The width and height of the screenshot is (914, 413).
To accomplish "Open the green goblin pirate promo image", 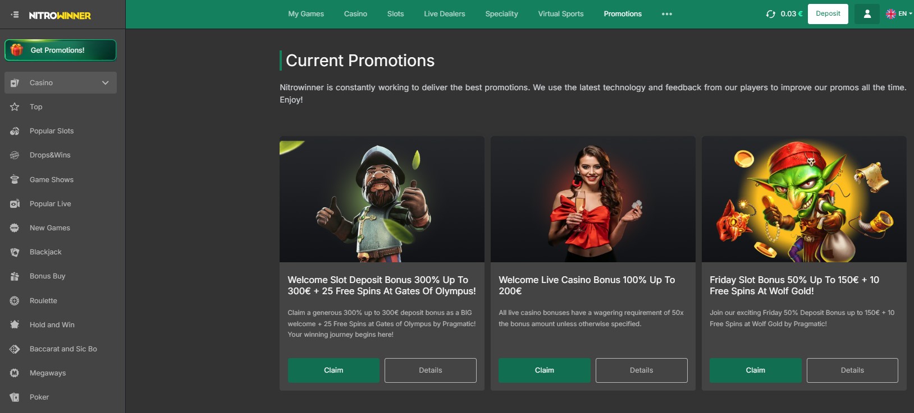I will 804,199.
